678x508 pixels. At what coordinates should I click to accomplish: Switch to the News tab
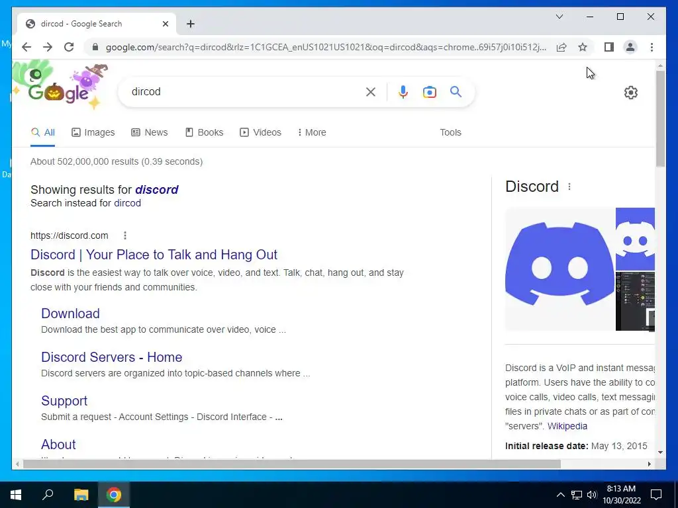[149, 132]
